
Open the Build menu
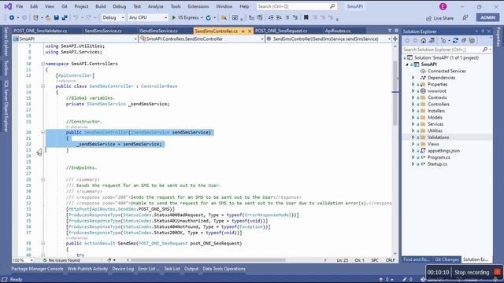pyautogui.click(x=101, y=6)
